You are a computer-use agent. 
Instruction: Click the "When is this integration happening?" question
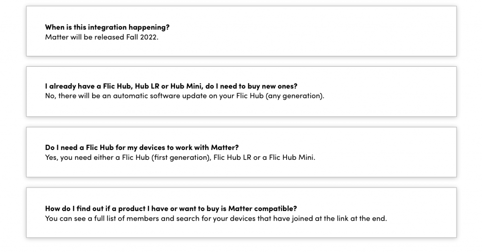[x=107, y=27]
